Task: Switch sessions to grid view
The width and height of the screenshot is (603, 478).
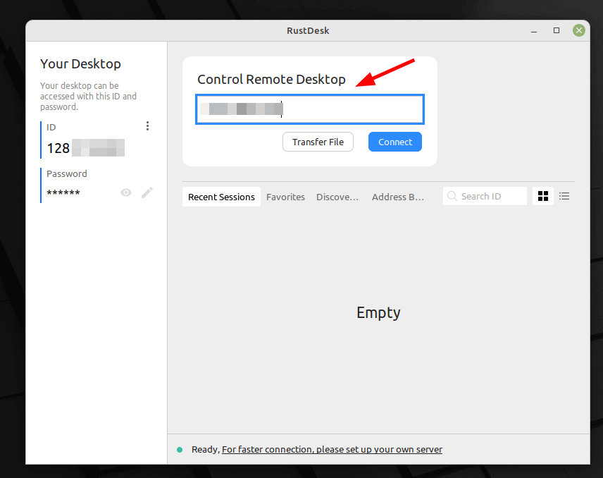Action: pos(543,196)
